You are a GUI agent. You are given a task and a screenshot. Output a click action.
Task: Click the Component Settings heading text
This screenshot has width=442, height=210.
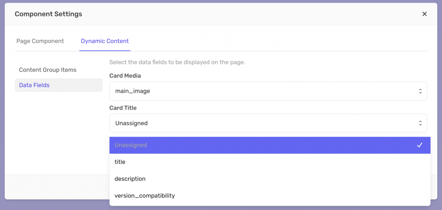(48, 14)
